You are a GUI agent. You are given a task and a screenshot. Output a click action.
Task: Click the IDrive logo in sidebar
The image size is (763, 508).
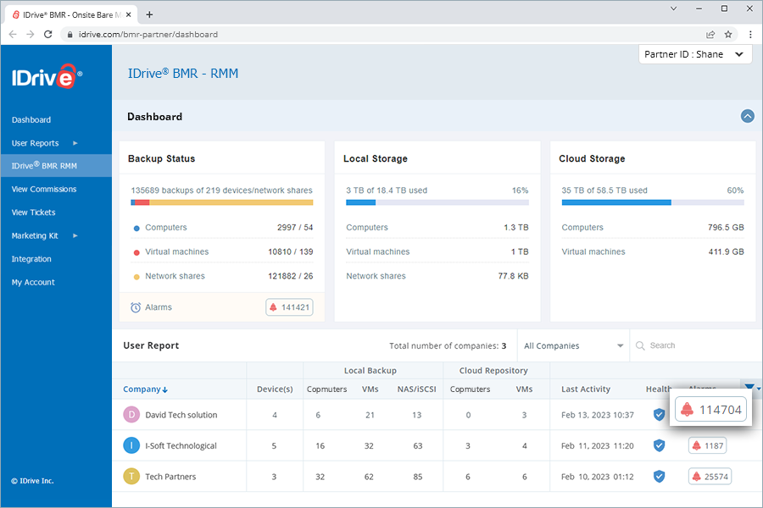pos(47,76)
